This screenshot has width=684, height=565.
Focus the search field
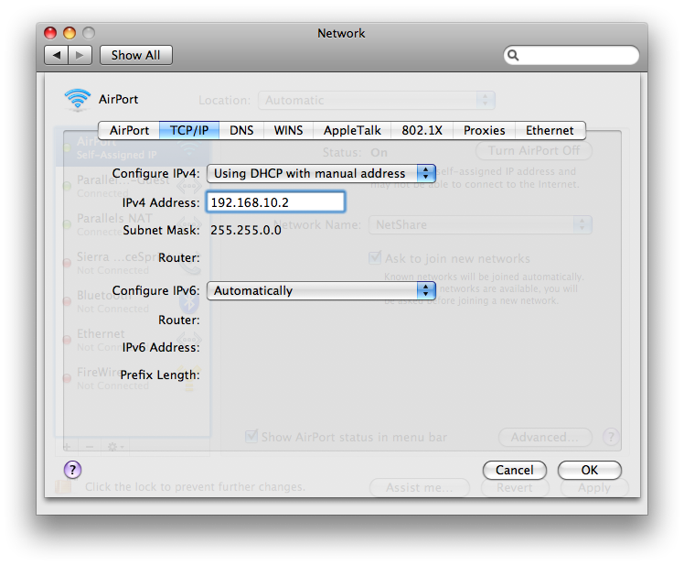click(572, 55)
